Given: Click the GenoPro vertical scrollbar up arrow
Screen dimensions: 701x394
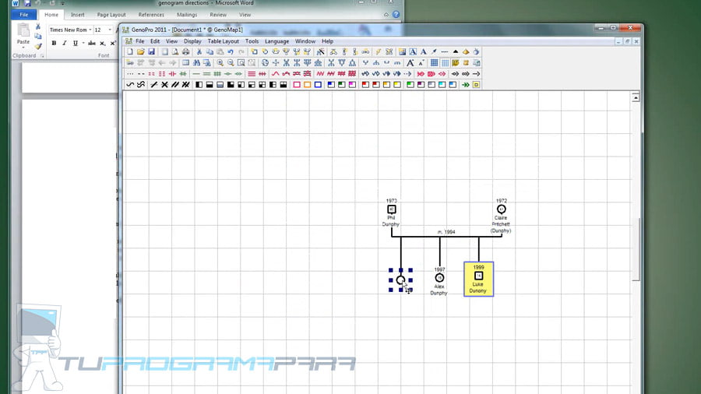Looking at the screenshot, I should (636, 97).
